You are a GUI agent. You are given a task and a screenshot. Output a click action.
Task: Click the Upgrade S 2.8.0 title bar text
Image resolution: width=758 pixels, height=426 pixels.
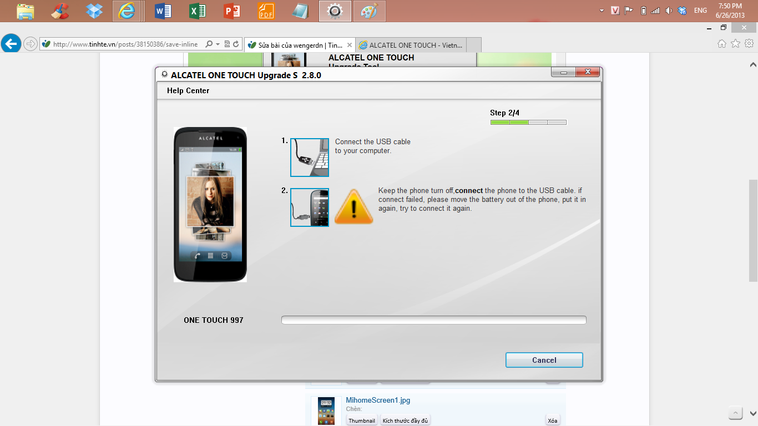246,75
